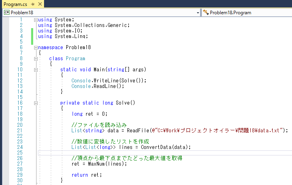
Task: Place cursor on empty line 25
Action: (165, 153)
